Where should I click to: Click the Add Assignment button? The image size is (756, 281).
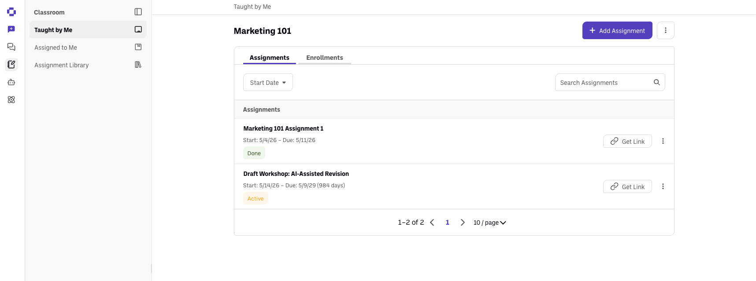617,30
